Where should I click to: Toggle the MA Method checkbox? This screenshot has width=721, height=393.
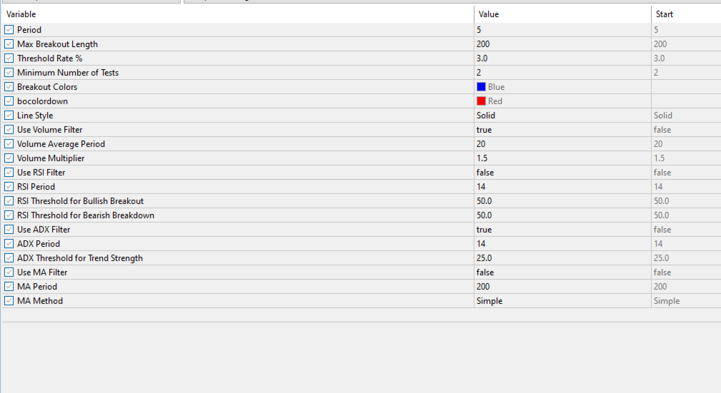click(9, 301)
